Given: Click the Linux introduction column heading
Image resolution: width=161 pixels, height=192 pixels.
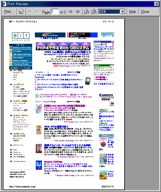Looking at the screenshot, I should (x=100, y=44).
